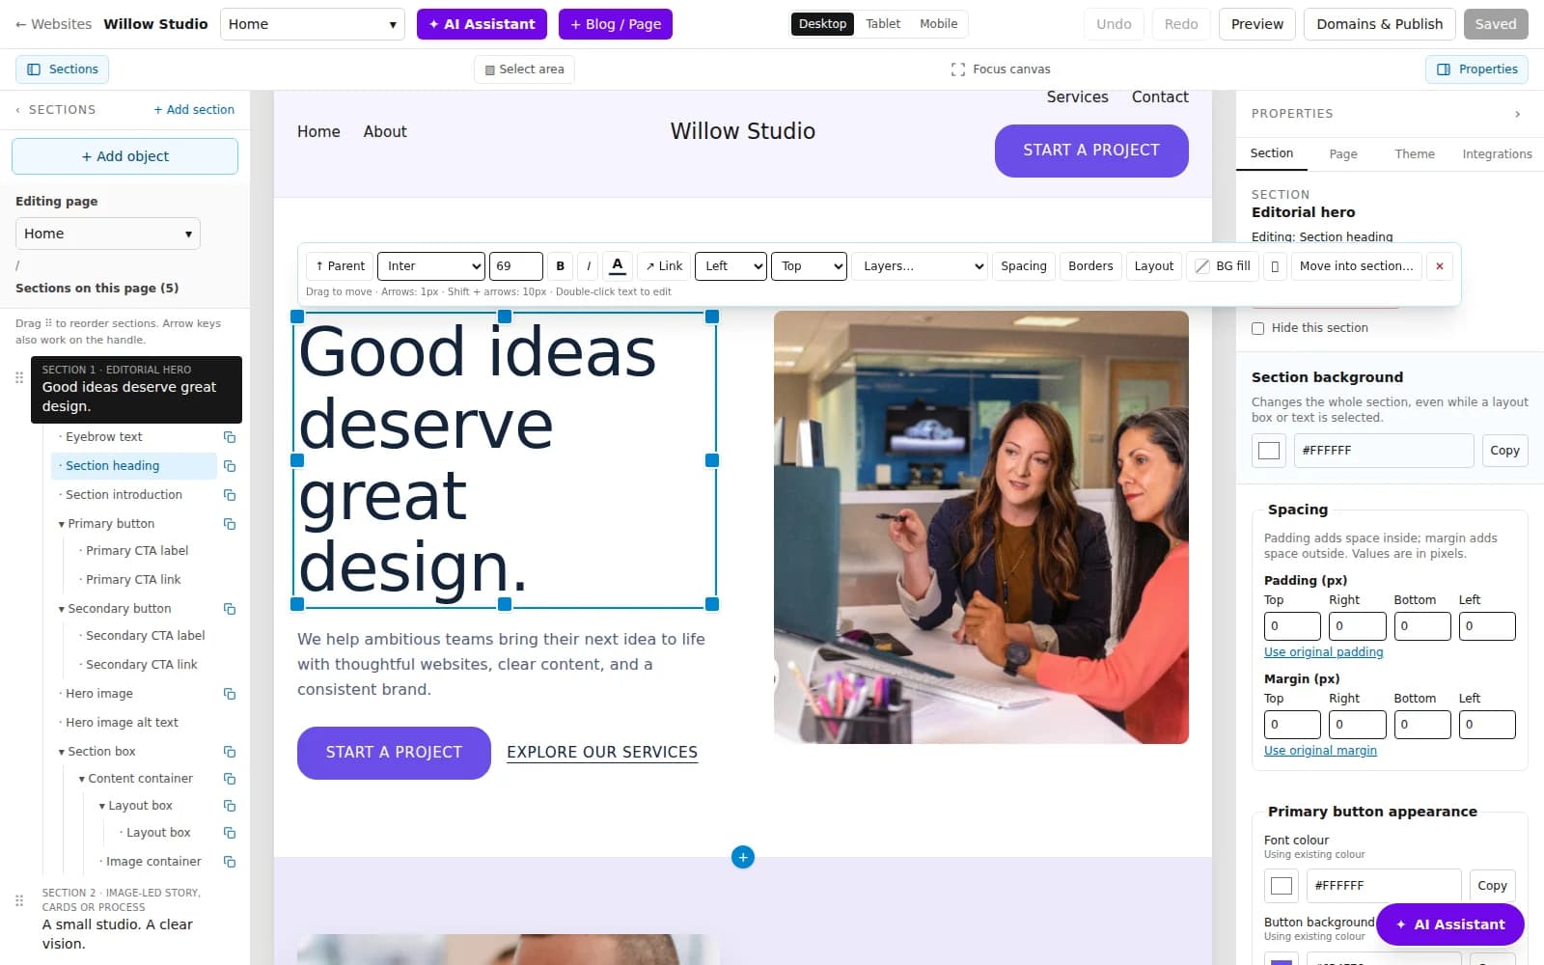
Task: Click the copy icon on the Section box row
Action: click(x=230, y=752)
